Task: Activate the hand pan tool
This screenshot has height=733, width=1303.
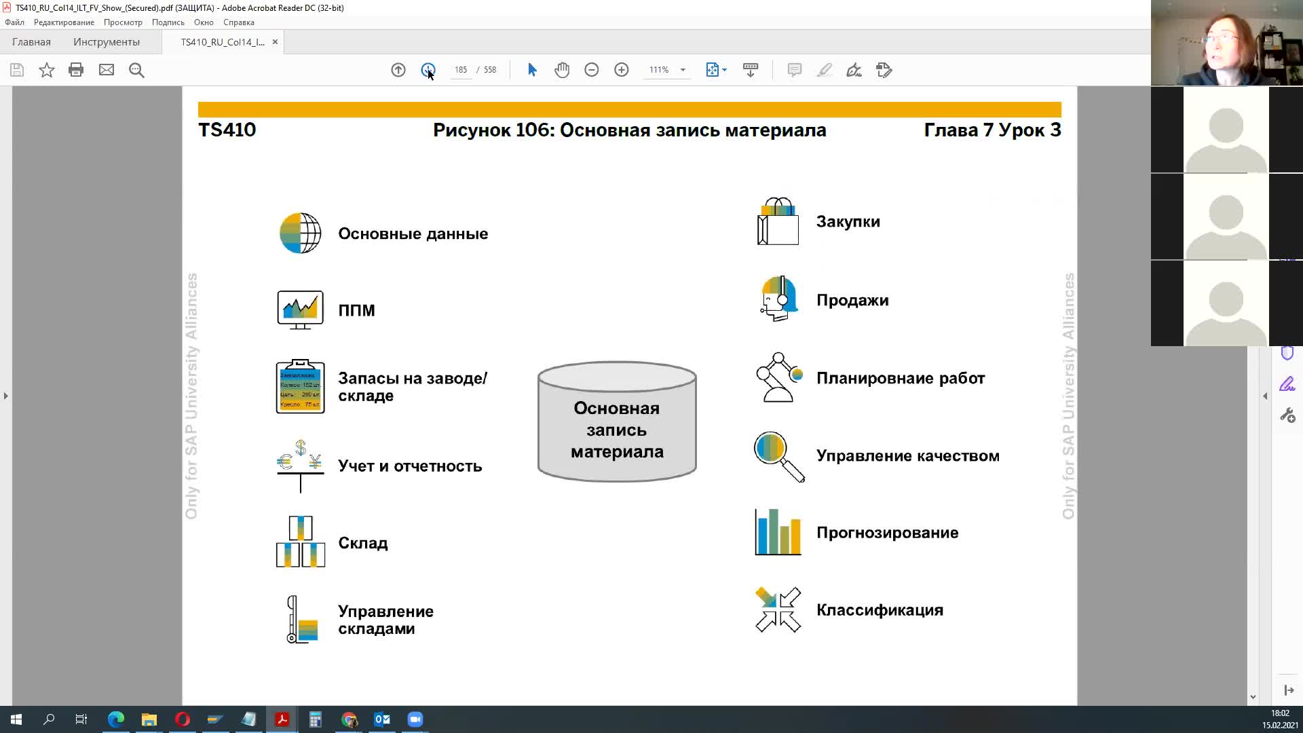Action: click(562, 70)
